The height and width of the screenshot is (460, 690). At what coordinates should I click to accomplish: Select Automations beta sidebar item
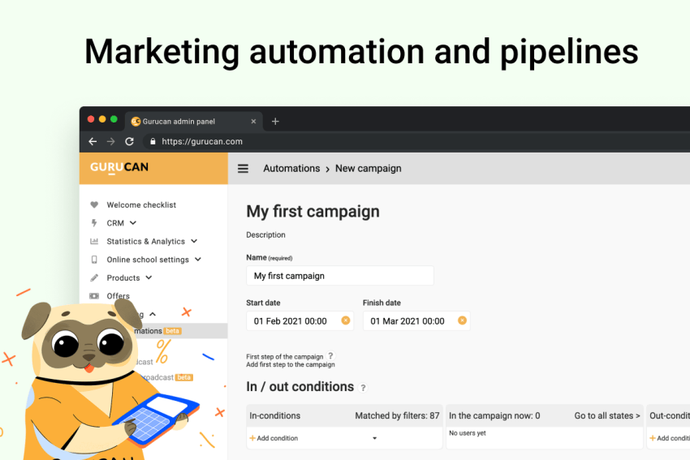coord(179,331)
